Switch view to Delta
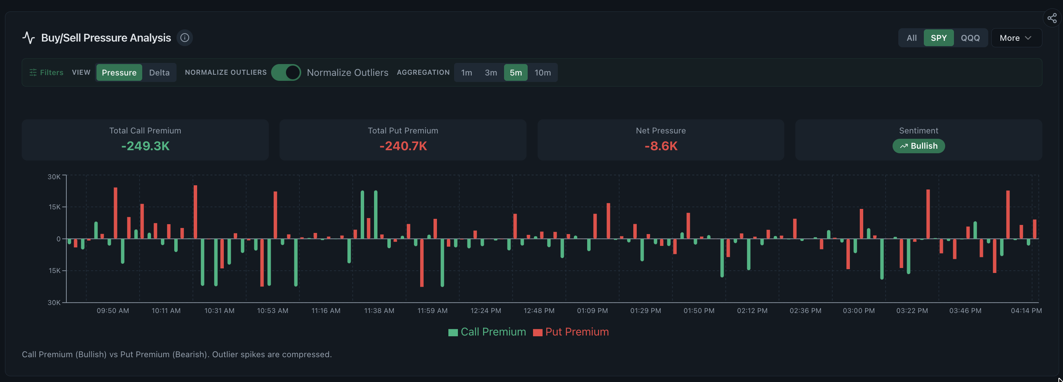Viewport: 1063px width, 382px height. (x=159, y=72)
